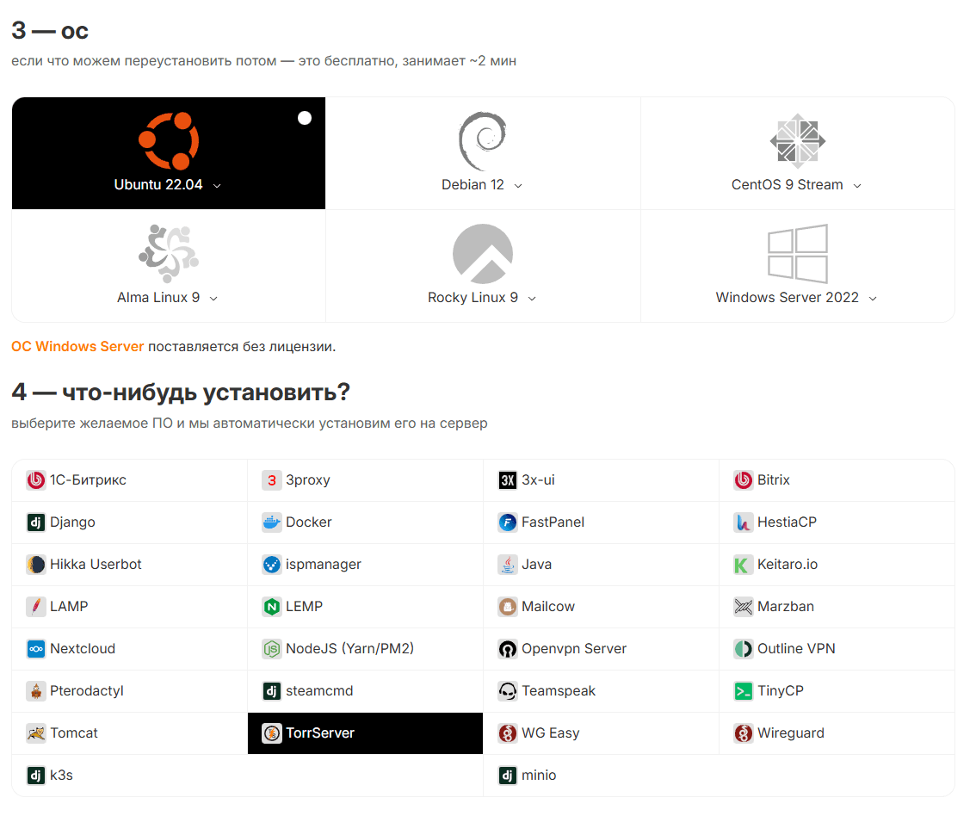Click the Debian swirl logo
Image resolution: width=976 pixels, height=816 pixels.
click(482, 142)
